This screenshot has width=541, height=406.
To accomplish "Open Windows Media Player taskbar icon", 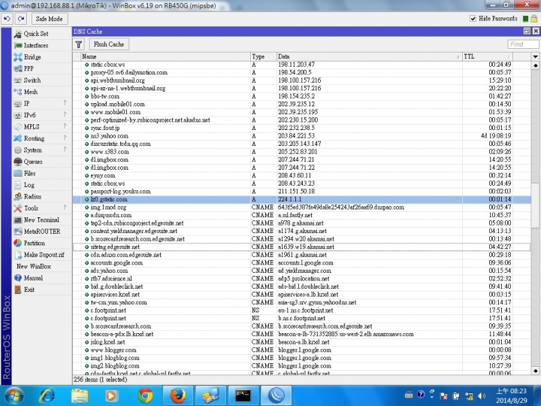I will (x=111, y=395).
